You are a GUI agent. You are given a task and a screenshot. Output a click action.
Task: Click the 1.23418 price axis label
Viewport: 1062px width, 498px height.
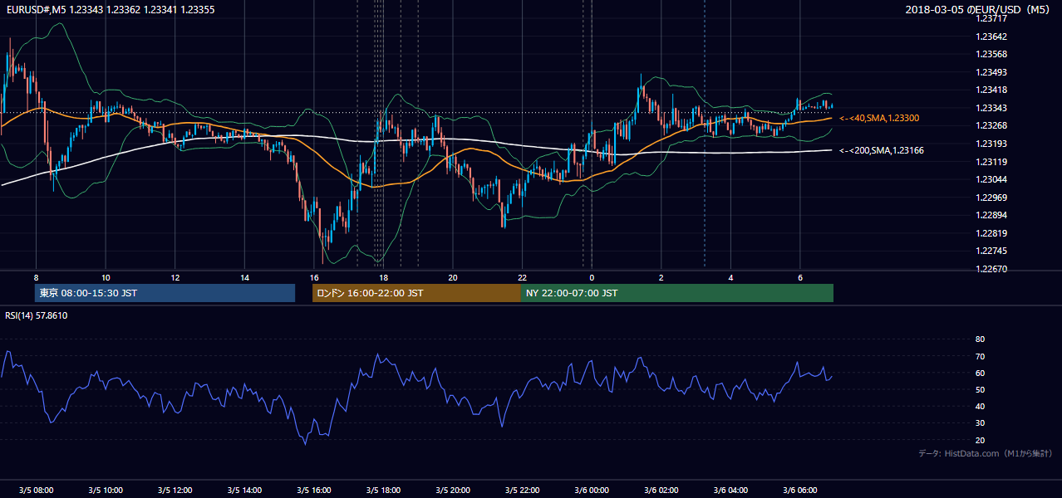[991, 90]
